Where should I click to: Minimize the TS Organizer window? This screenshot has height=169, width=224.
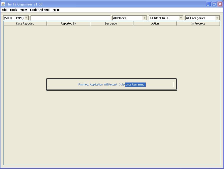coord(208,4)
